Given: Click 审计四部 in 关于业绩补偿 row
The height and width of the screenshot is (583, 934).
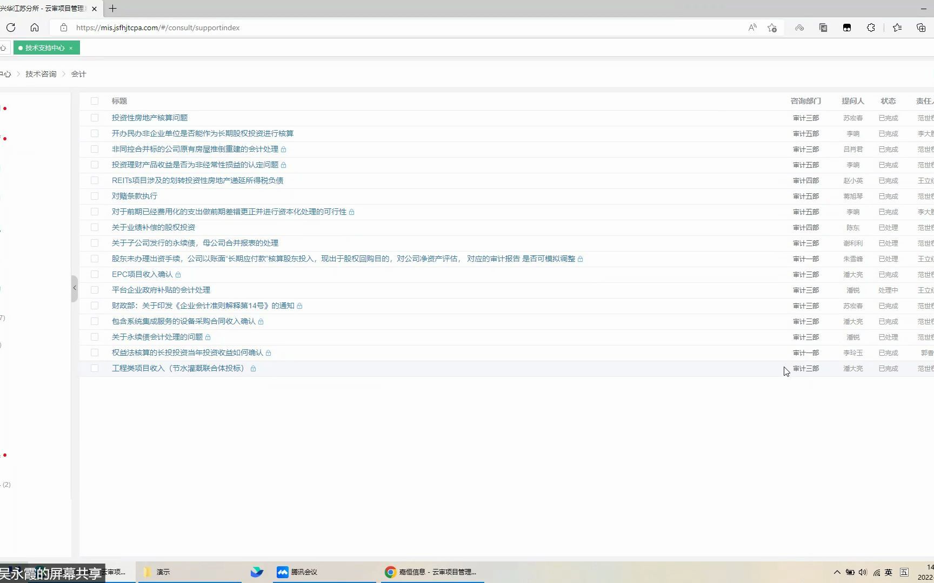Looking at the screenshot, I should coord(806,227).
